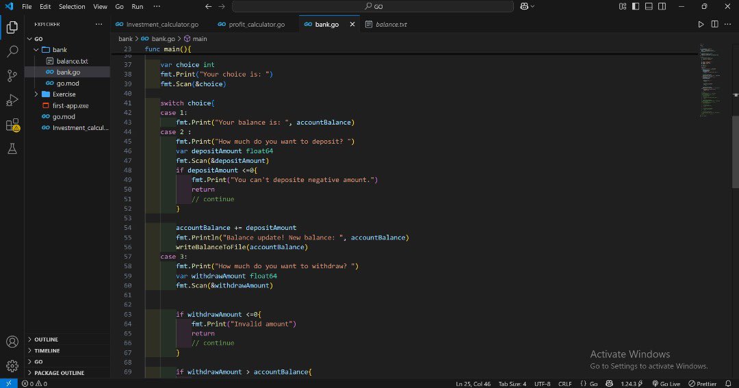Open the View menu
This screenshot has height=388, width=739.
100,7
